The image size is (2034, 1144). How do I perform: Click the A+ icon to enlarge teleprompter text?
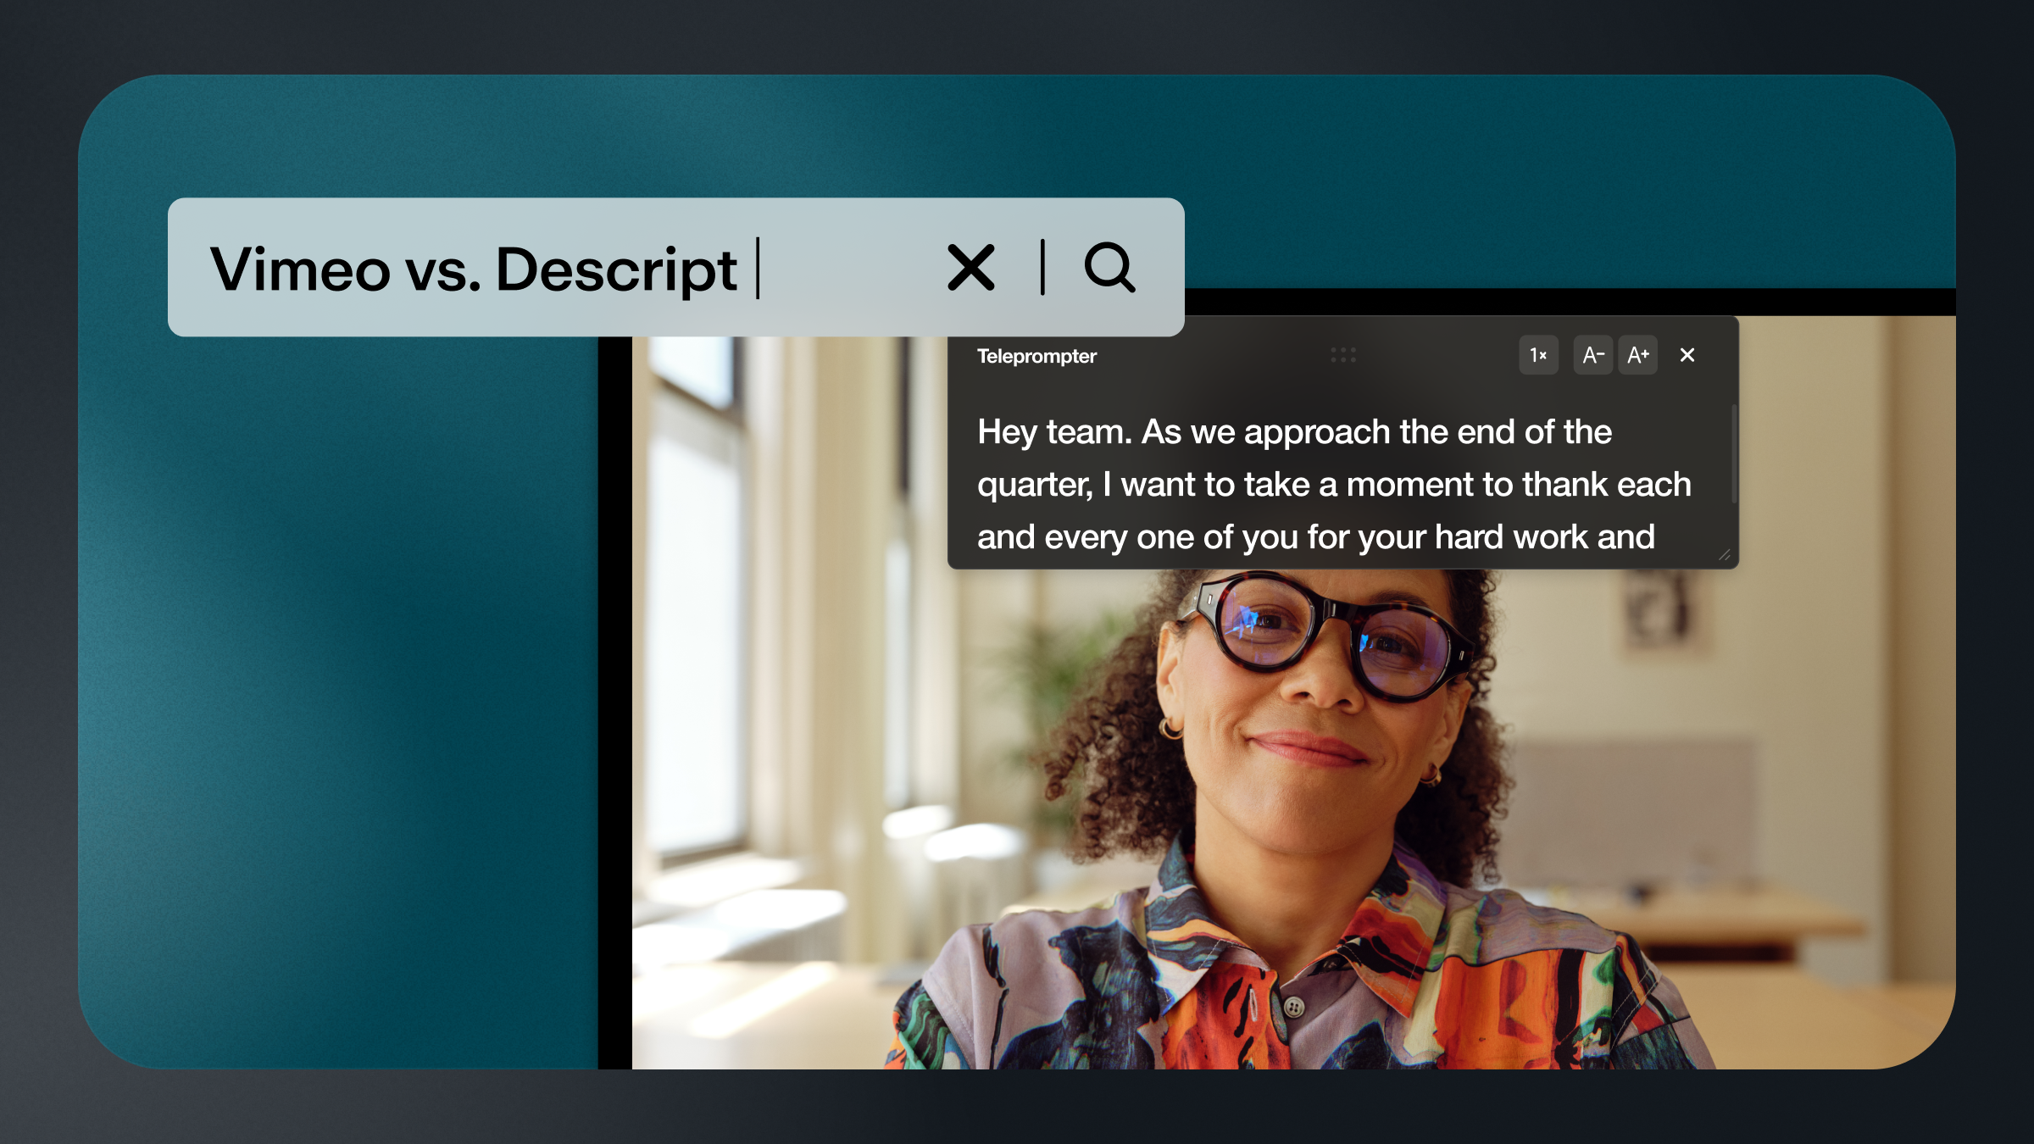tap(1637, 355)
